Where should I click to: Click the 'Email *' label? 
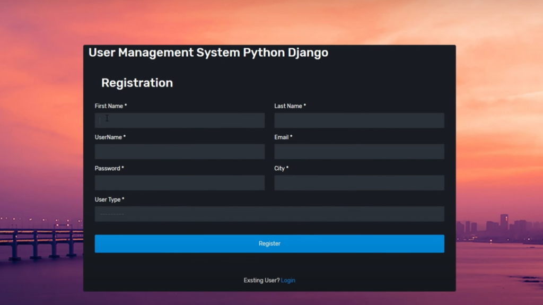(x=283, y=137)
